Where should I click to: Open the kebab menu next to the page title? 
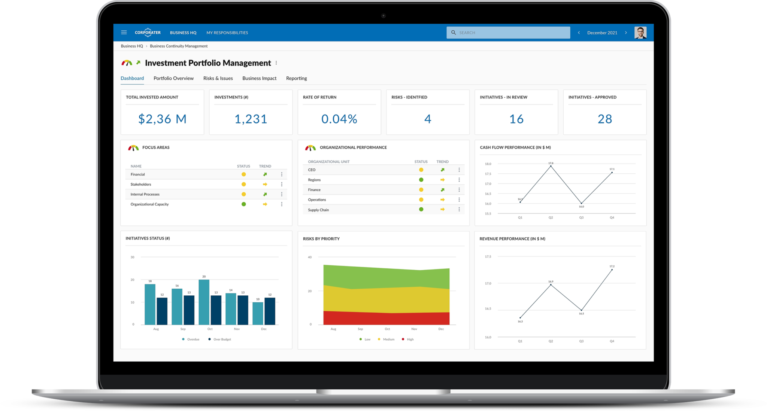[276, 63]
